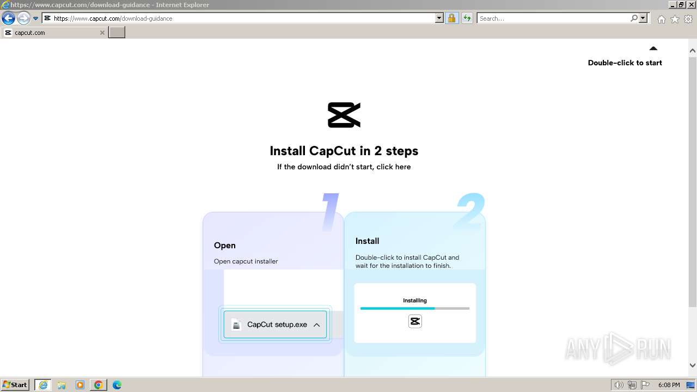This screenshot has height=392, width=697.
Task: Click the scroll up arrow of page scrollbar
Action: pyautogui.click(x=693, y=51)
